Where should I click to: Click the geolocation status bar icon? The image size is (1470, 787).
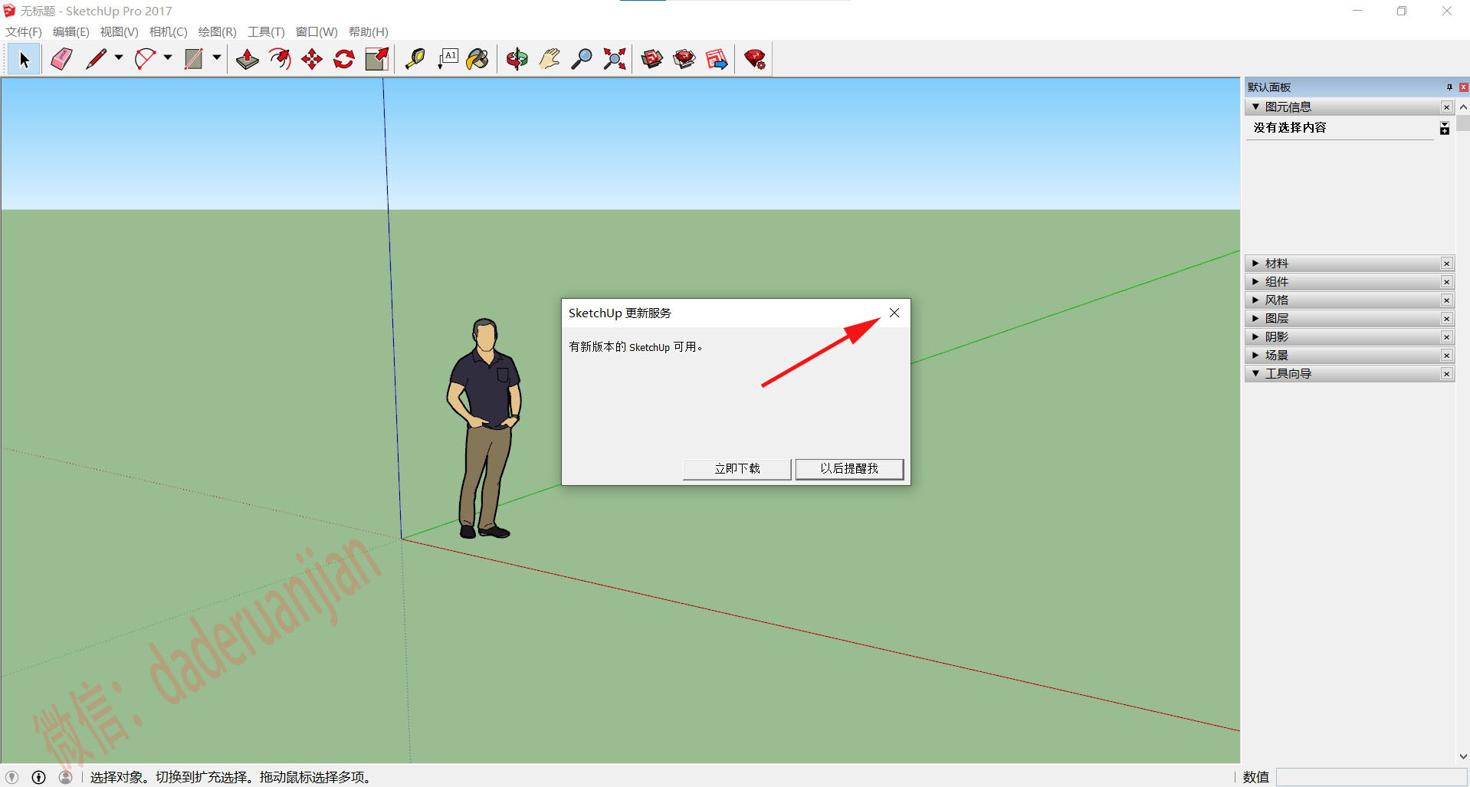[12, 777]
